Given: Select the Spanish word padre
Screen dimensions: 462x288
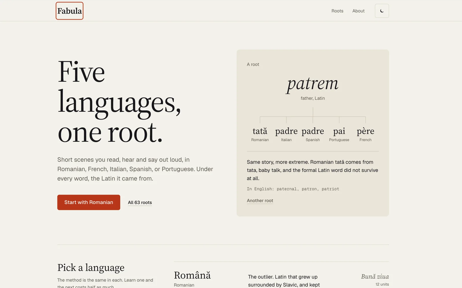Looking at the screenshot, I should [x=313, y=131].
